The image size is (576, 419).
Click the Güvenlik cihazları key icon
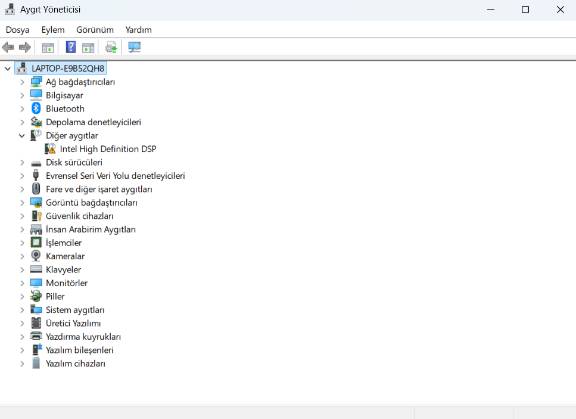[36, 216]
